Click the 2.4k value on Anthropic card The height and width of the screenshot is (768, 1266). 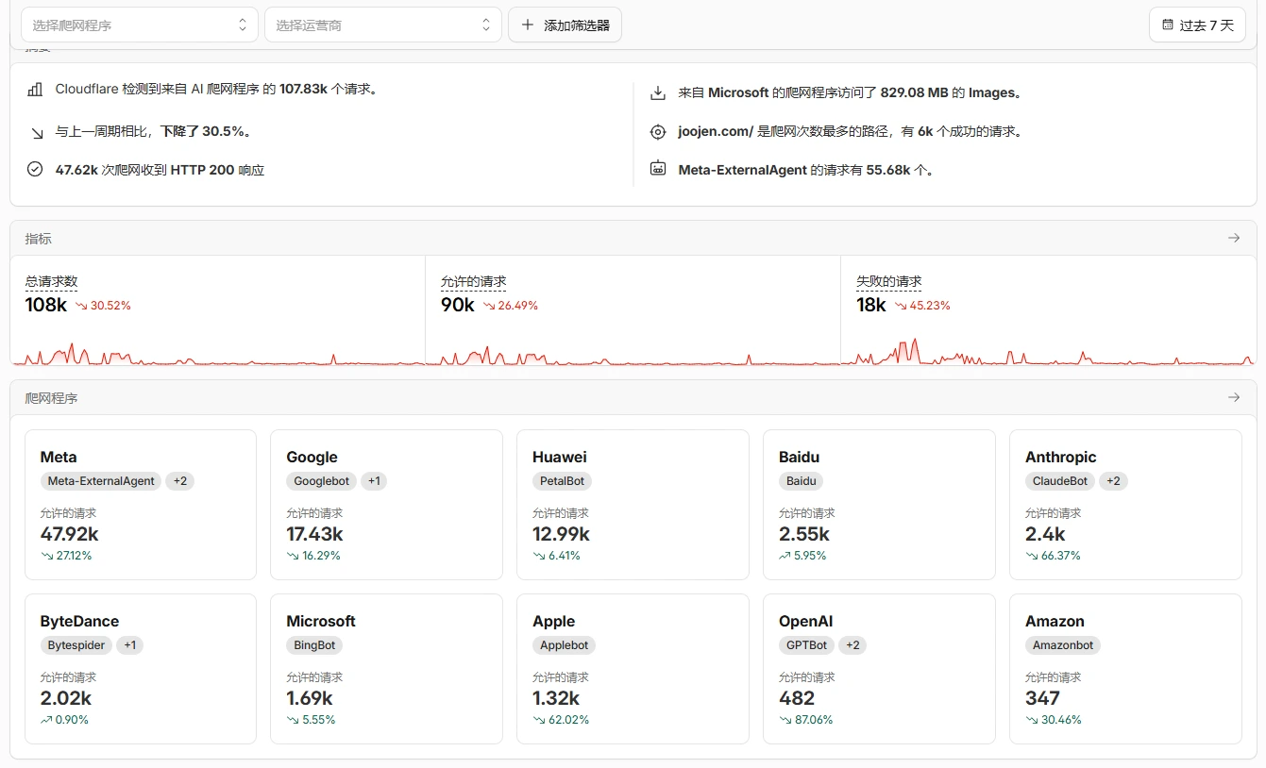pos(1045,534)
